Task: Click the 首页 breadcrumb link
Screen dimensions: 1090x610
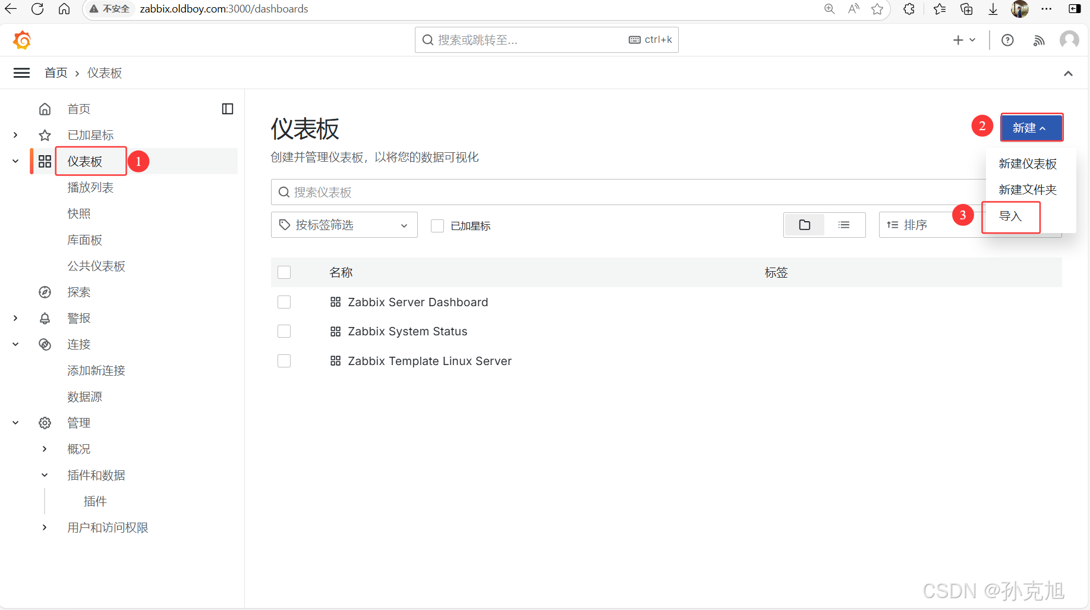Action: click(56, 73)
